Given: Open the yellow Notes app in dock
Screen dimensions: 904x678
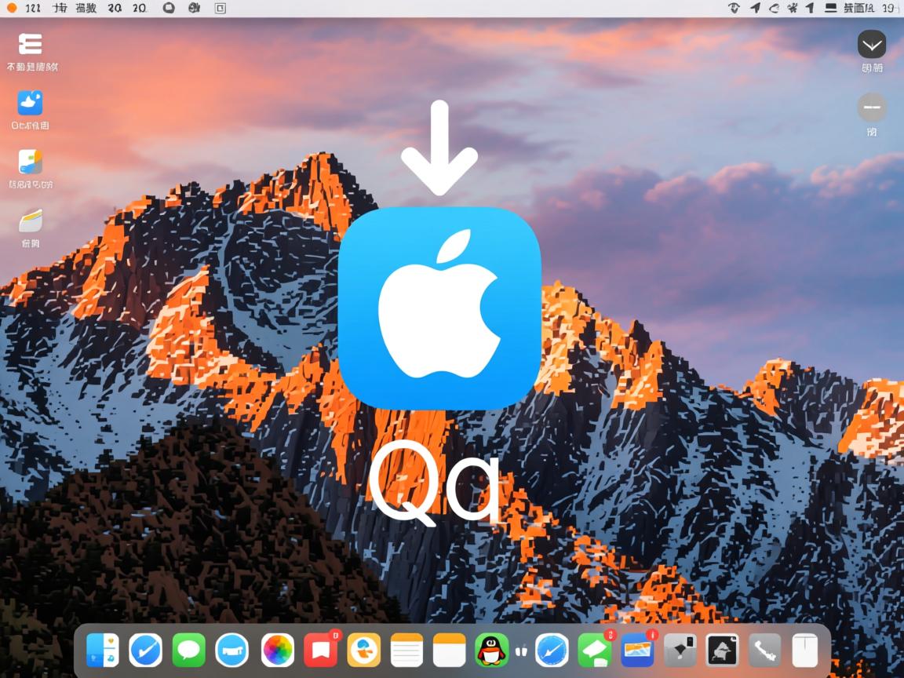Looking at the screenshot, I should [x=406, y=651].
